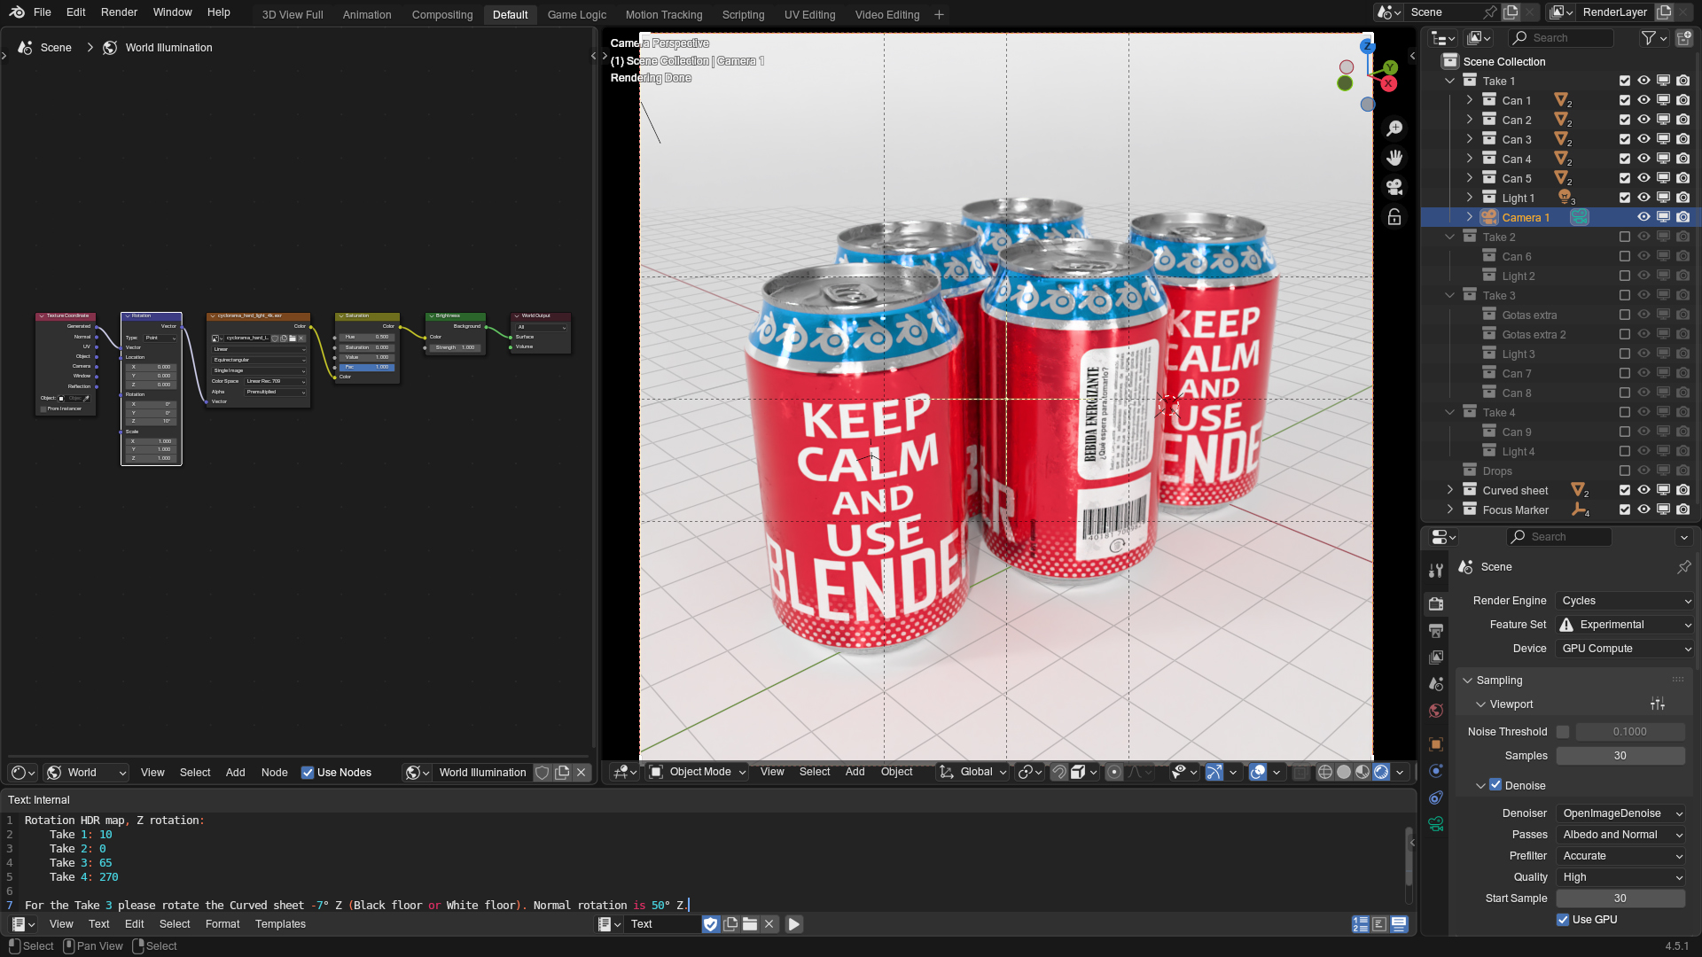The height and width of the screenshot is (957, 1702).
Task: Open node editor Add menu
Action: (235, 773)
